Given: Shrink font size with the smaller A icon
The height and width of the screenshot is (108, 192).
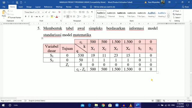Looking at the screenshot, I should (x=49, y=12).
